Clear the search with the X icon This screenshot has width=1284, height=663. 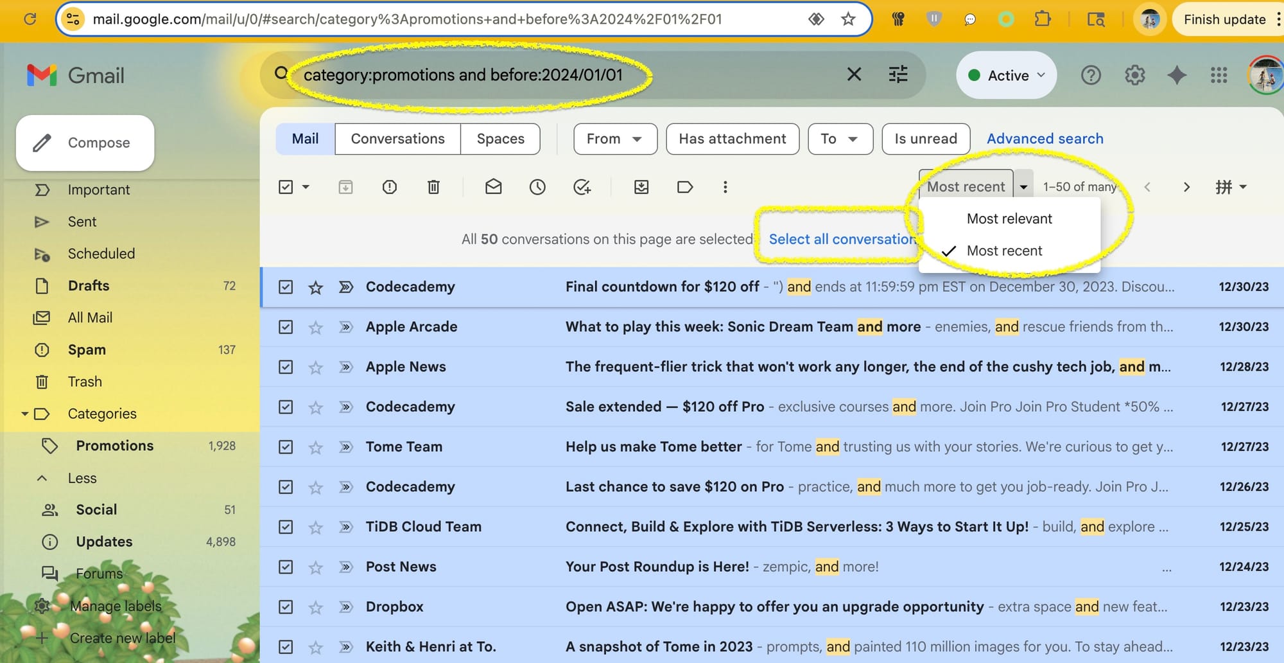(x=854, y=75)
